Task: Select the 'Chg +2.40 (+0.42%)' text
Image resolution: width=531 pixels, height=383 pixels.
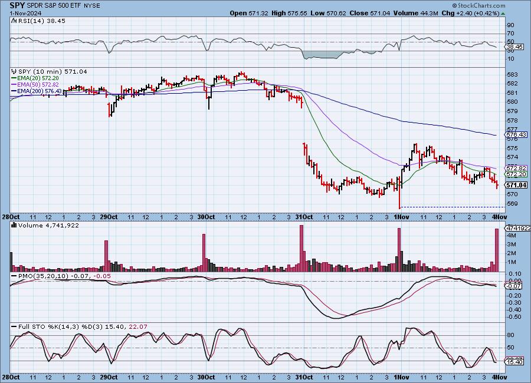Action: [x=470, y=13]
